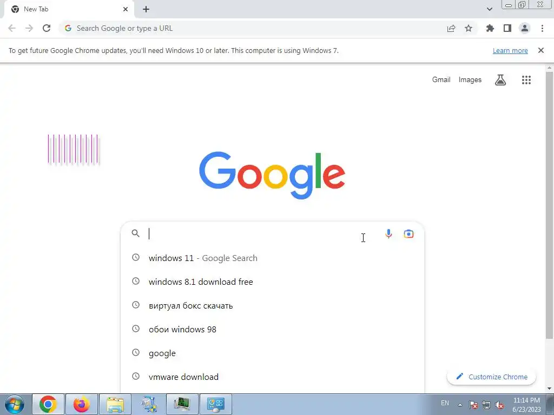Click the EN language indicator
The height and width of the screenshot is (415, 554).
pyautogui.click(x=445, y=403)
